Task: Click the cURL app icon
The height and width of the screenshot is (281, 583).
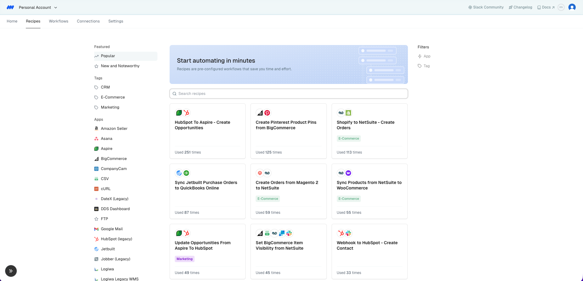Action: pyautogui.click(x=96, y=189)
